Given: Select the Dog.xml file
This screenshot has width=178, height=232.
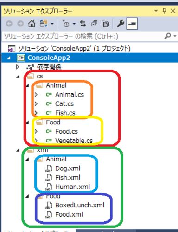Looking at the screenshot, I should point(68,168).
